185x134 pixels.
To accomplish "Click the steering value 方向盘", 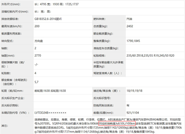I will coord(39,41).
